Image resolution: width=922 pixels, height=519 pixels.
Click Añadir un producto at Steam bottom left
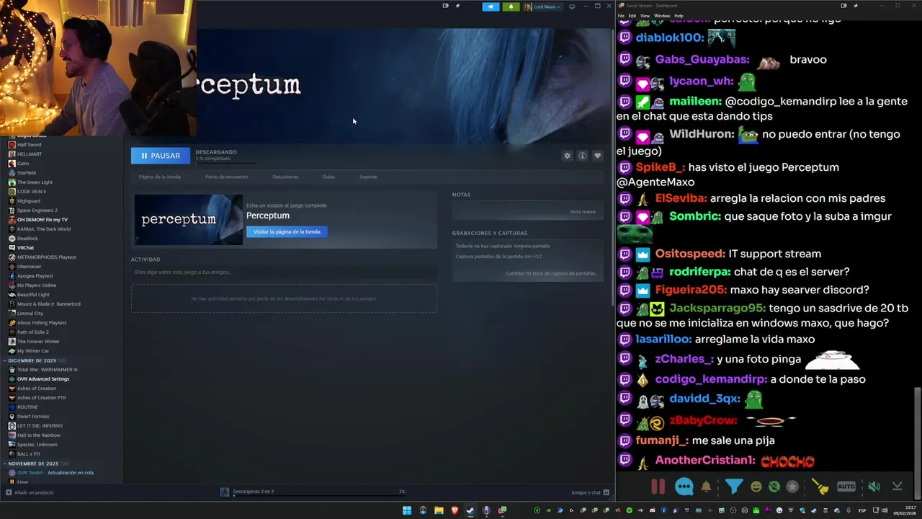30,492
